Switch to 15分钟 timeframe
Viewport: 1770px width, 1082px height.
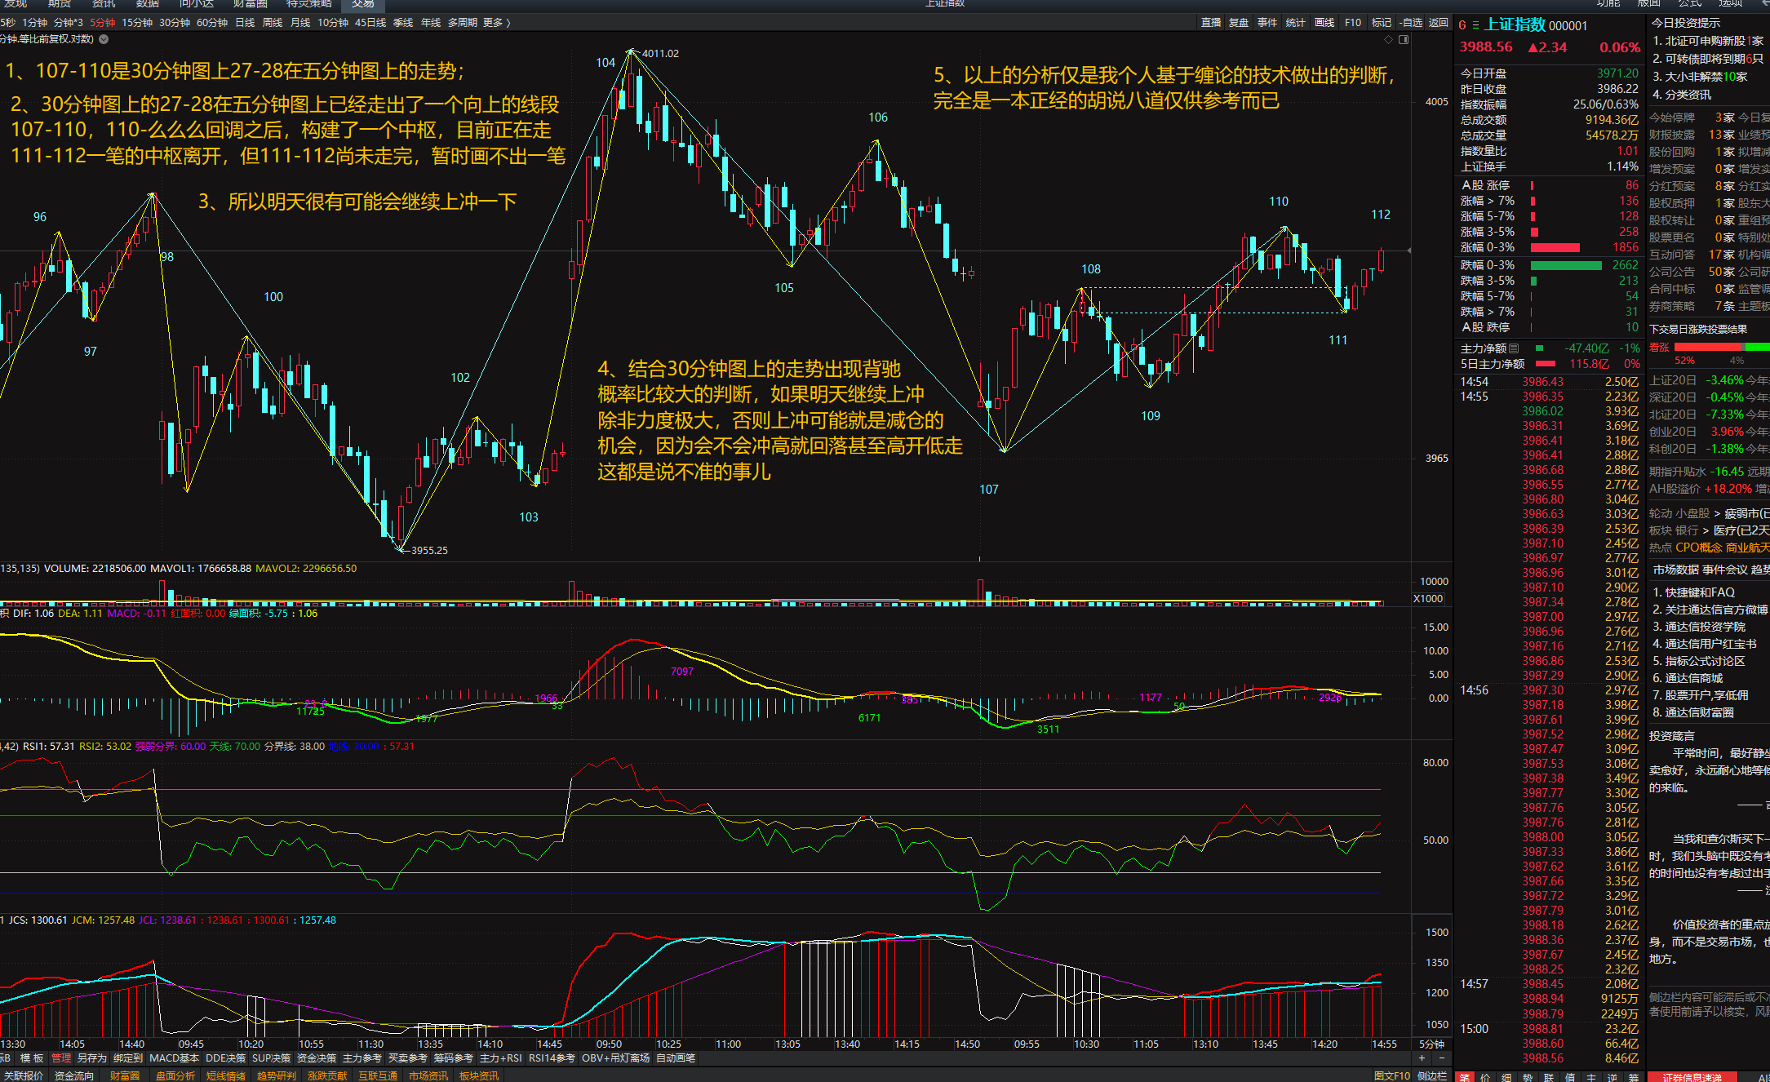coord(137,23)
